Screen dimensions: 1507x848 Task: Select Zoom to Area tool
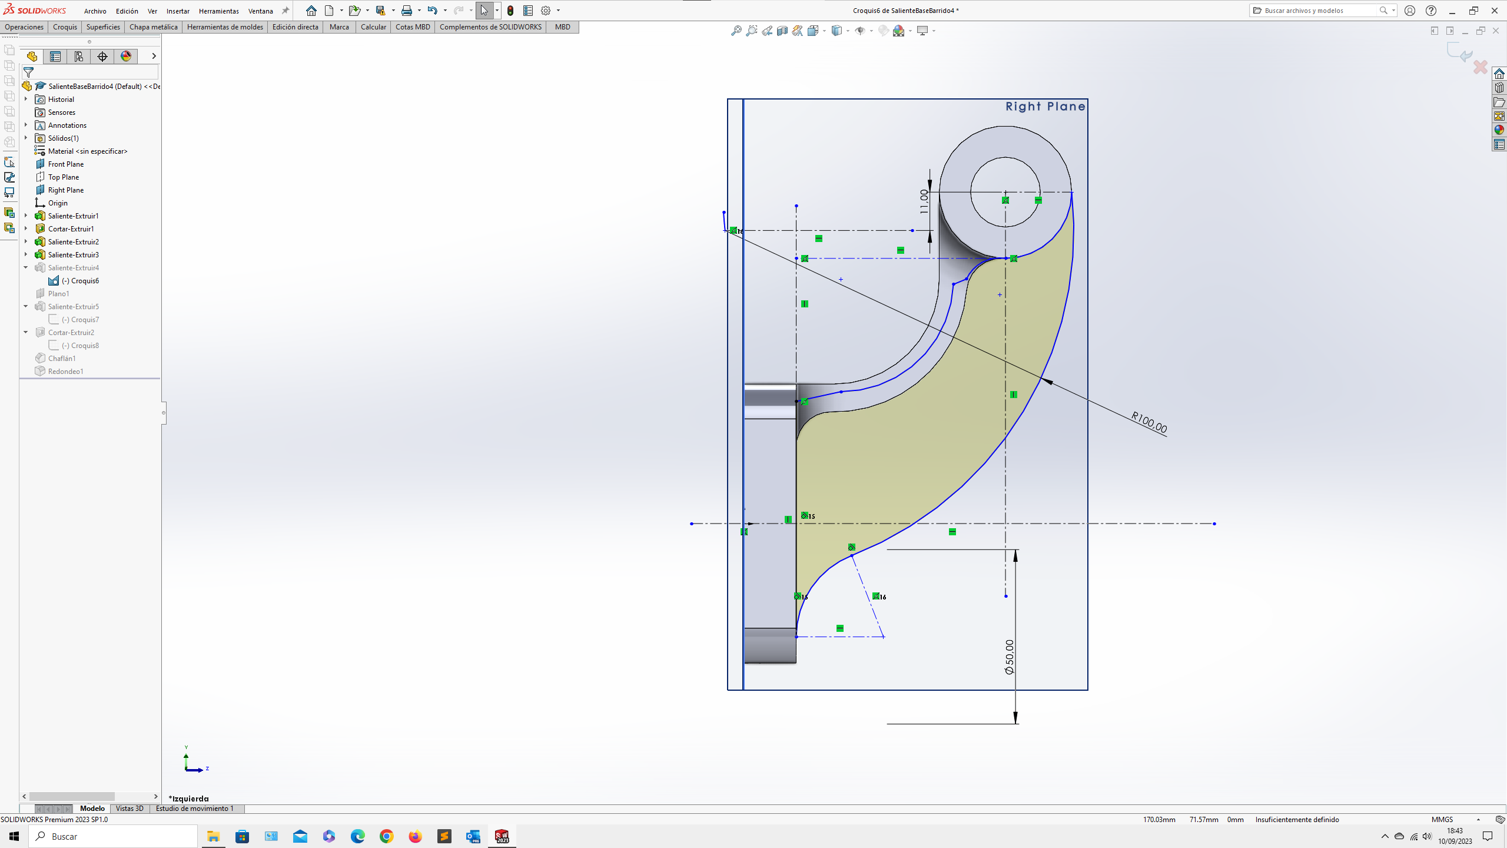point(751,31)
